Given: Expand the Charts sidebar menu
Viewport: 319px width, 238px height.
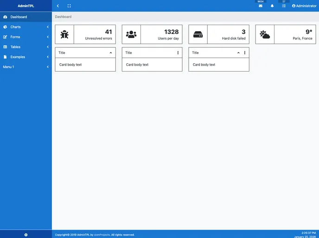Looking at the screenshot, I should coord(26,27).
